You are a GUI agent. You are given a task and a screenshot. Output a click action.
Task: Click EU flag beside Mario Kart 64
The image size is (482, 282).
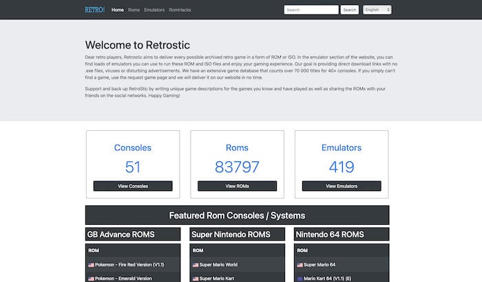(300, 279)
